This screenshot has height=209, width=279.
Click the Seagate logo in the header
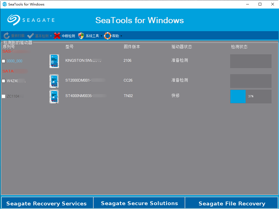pos(31,20)
